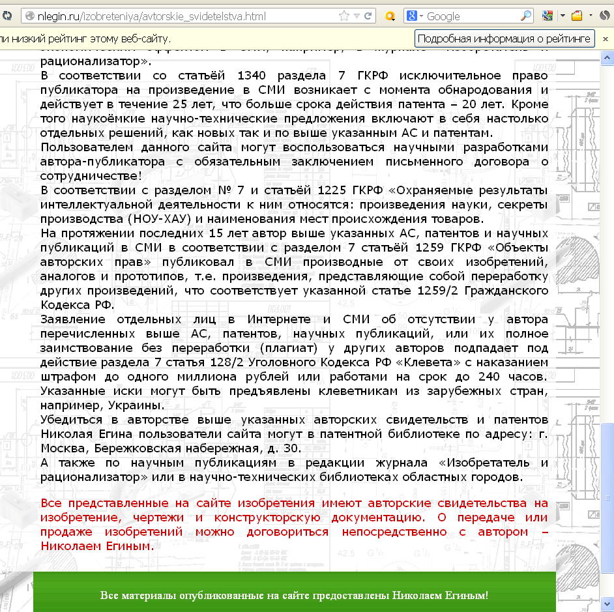Close the rating notification bar

(x=605, y=38)
